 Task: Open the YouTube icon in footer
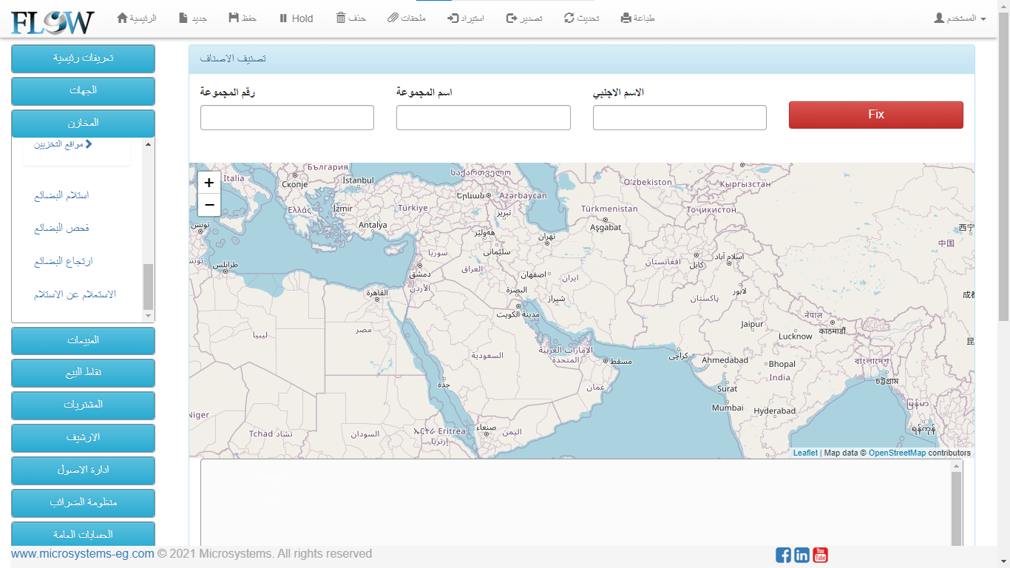tap(820, 555)
